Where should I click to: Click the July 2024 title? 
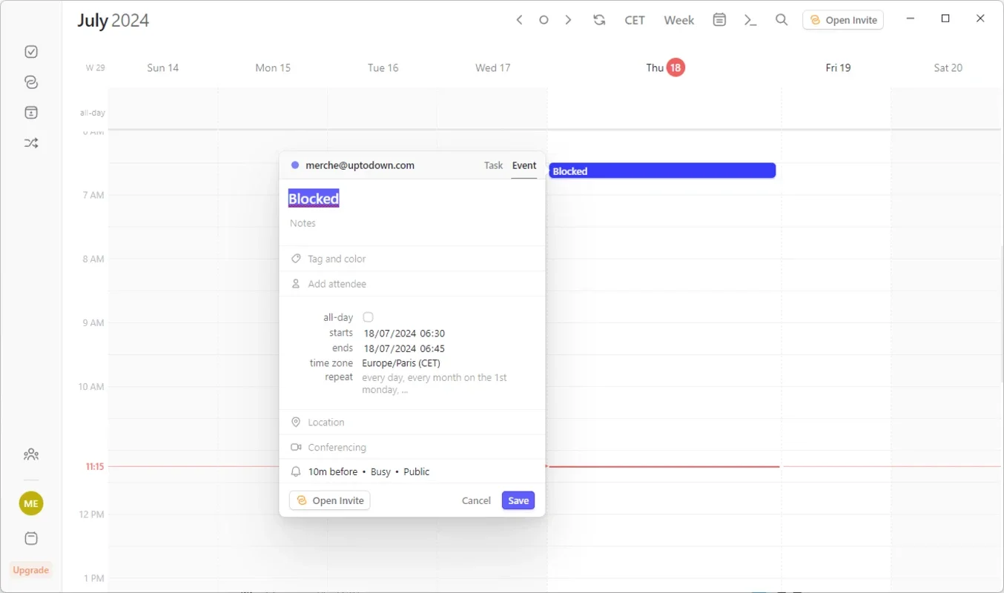[x=113, y=20]
